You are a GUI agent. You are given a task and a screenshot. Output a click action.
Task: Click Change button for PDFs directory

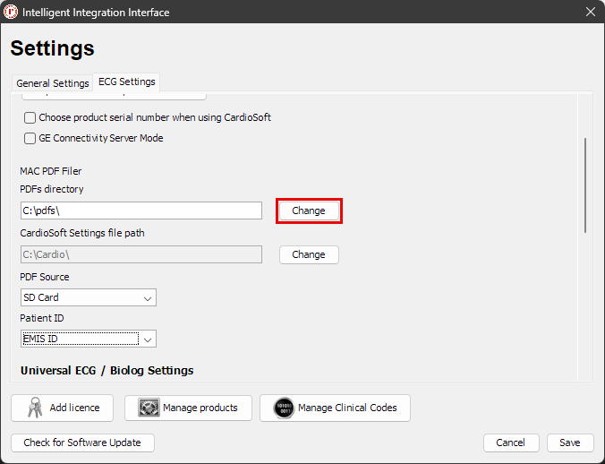[x=309, y=211]
